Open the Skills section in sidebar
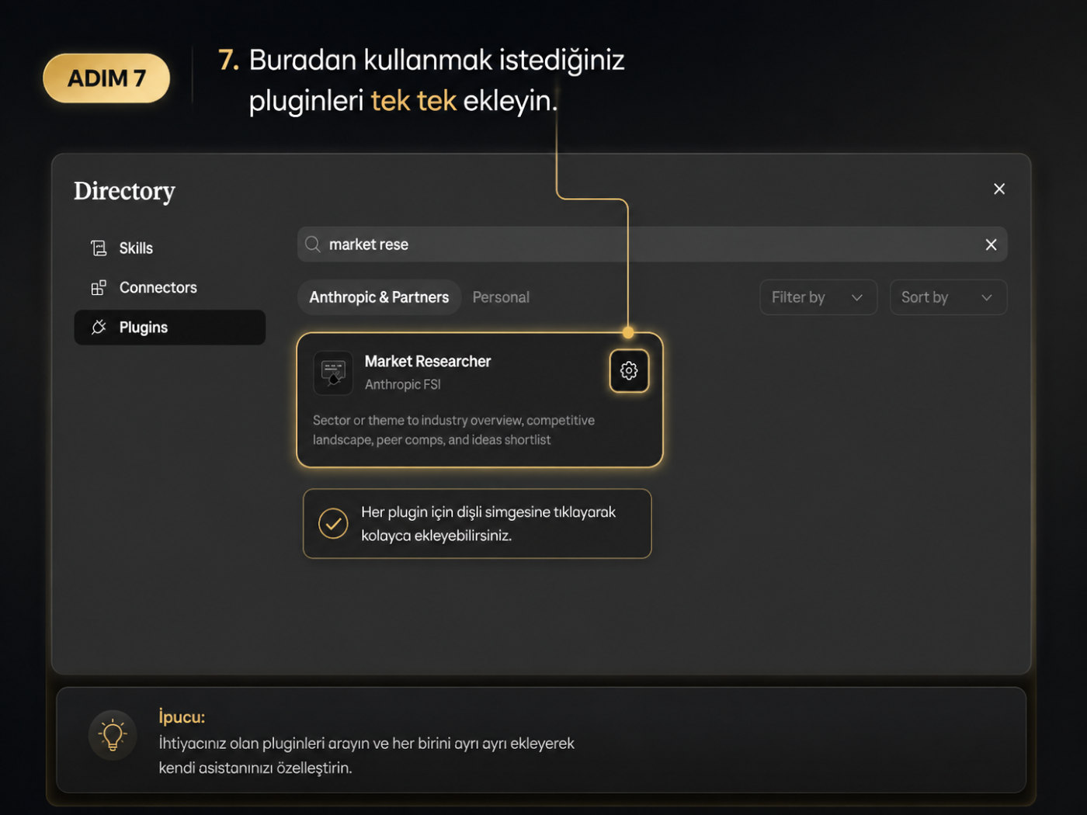This screenshot has width=1087, height=815. [169, 248]
